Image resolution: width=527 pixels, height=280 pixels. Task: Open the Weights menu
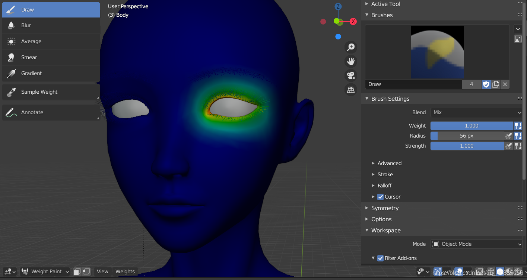point(125,272)
